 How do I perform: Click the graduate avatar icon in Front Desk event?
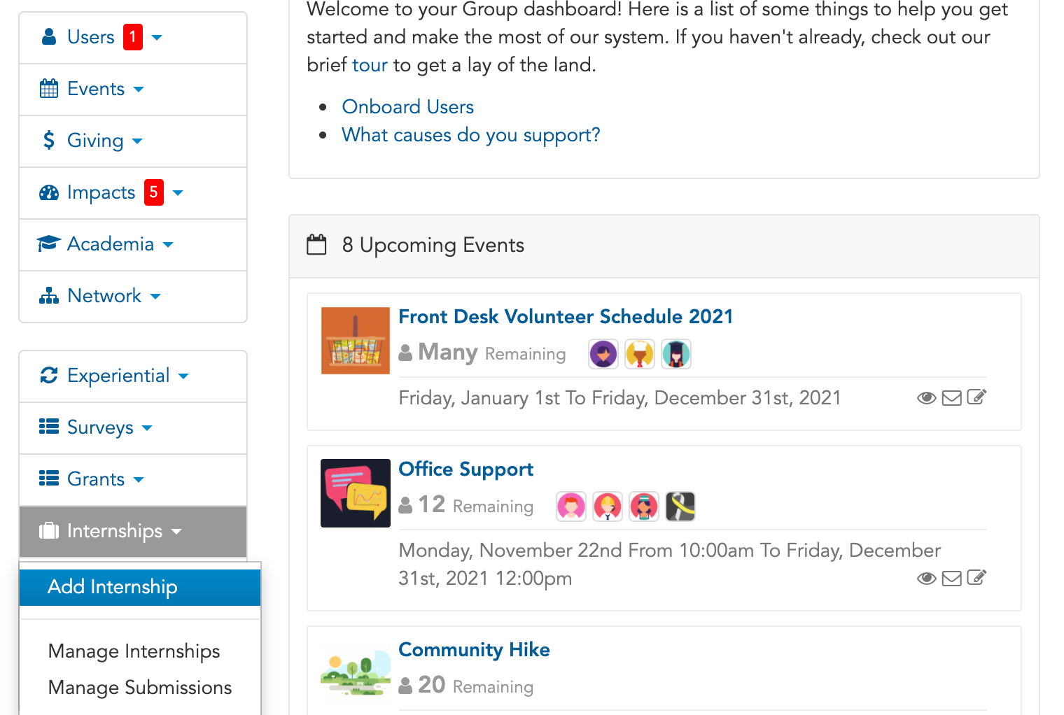click(x=676, y=354)
